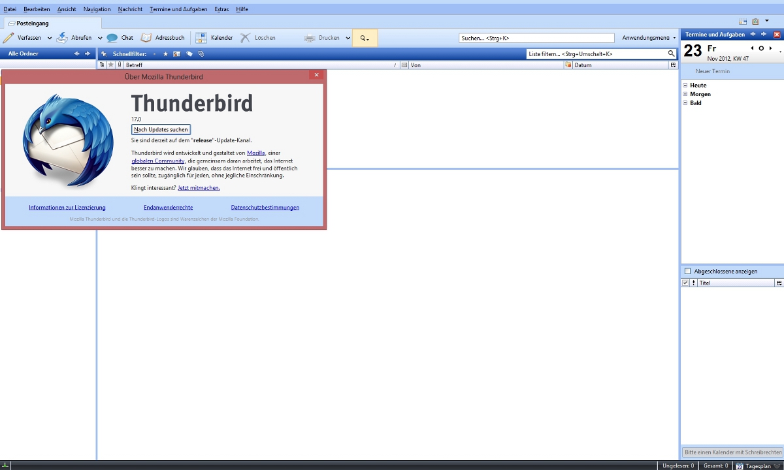Toggle the tags quick filter
This screenshot has width=784, height=470.
189,54
